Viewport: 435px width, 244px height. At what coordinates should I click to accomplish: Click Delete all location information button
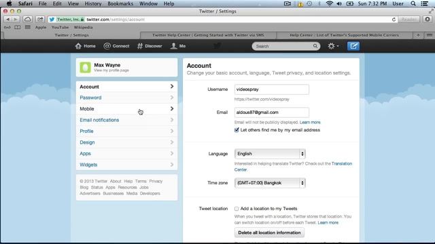tap(269, 232)
